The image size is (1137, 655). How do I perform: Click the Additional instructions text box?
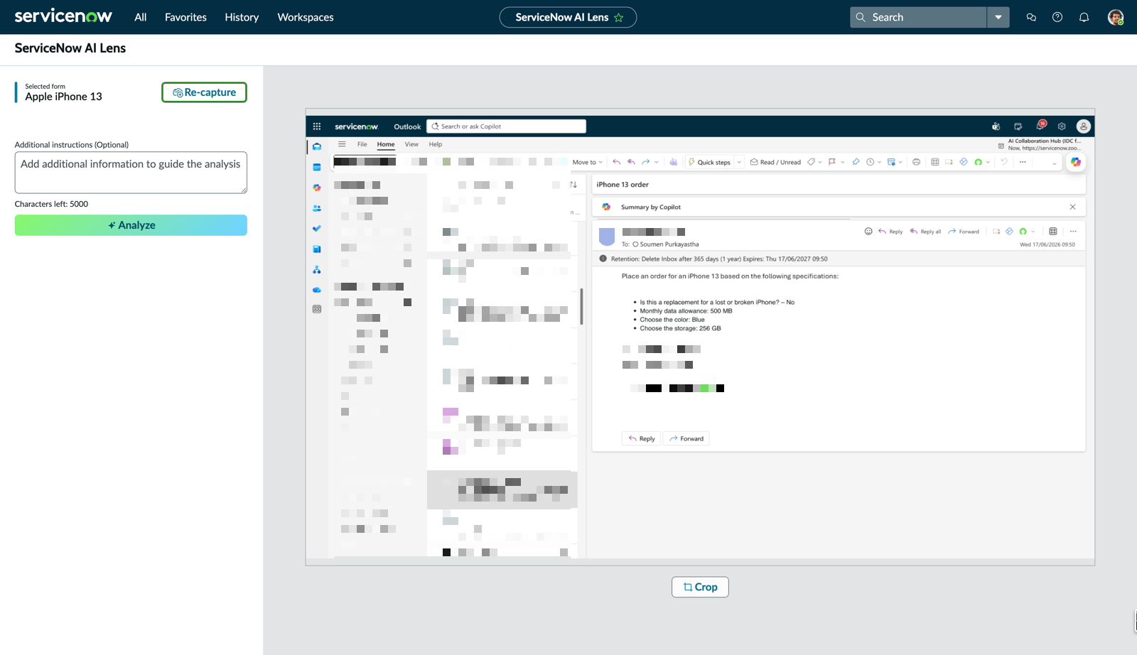point(131,172)
